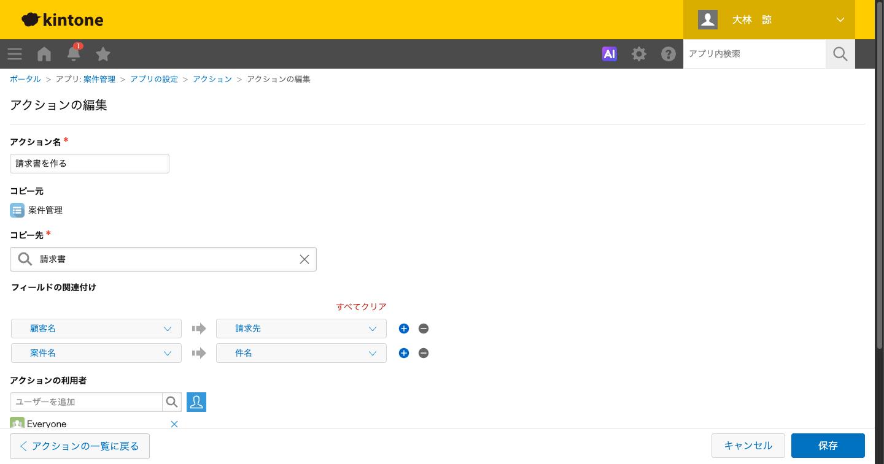Click すべてクリア to clear all mappings
Screen dimensions: 884x464
[362, 306]
